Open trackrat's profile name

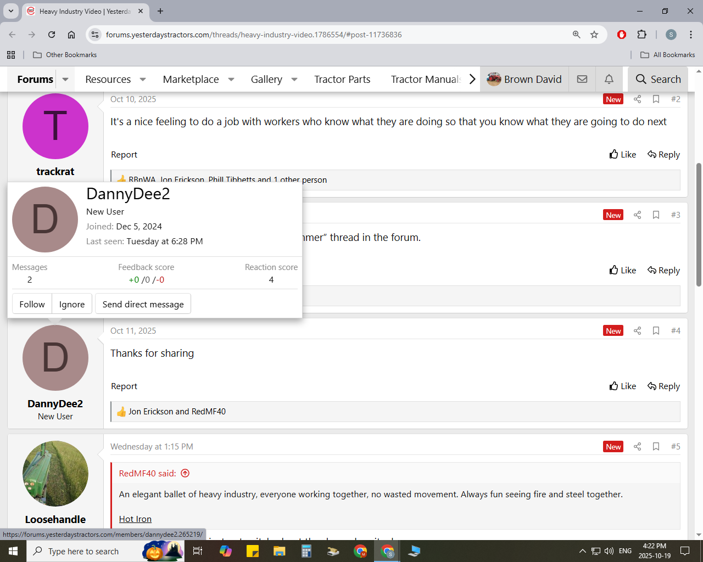click(x=55, y=171)
